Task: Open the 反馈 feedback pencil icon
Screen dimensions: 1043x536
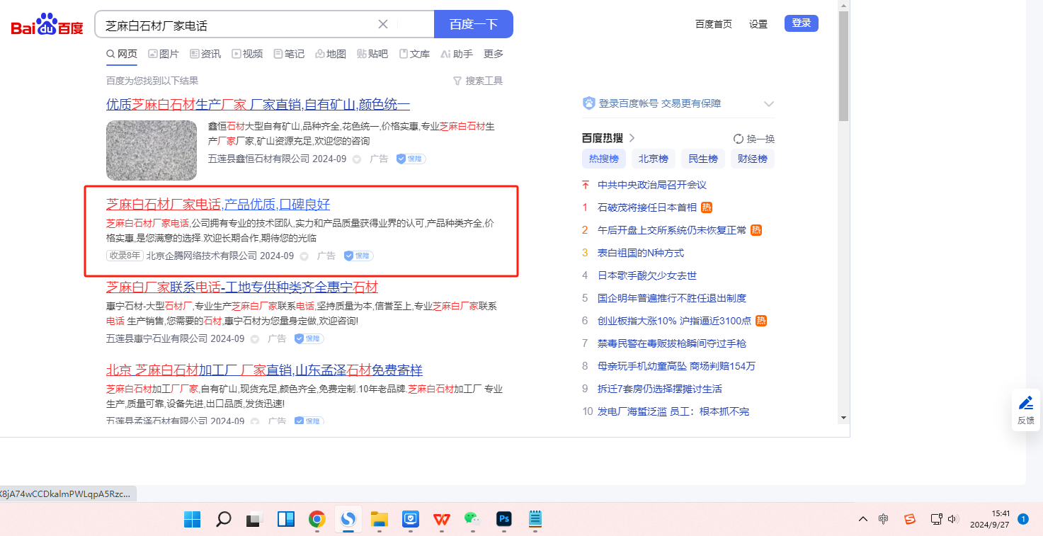Action: point(1025,404)
